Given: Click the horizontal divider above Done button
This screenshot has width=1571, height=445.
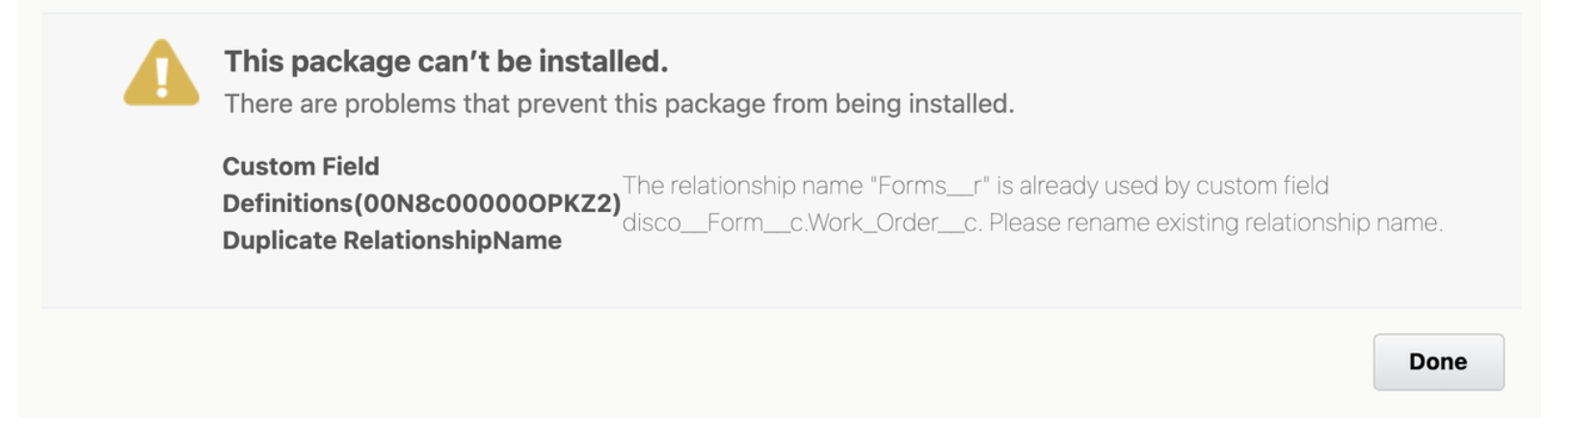Looking at the screenshot, I should pyautogui.click(x=781, y=308).
